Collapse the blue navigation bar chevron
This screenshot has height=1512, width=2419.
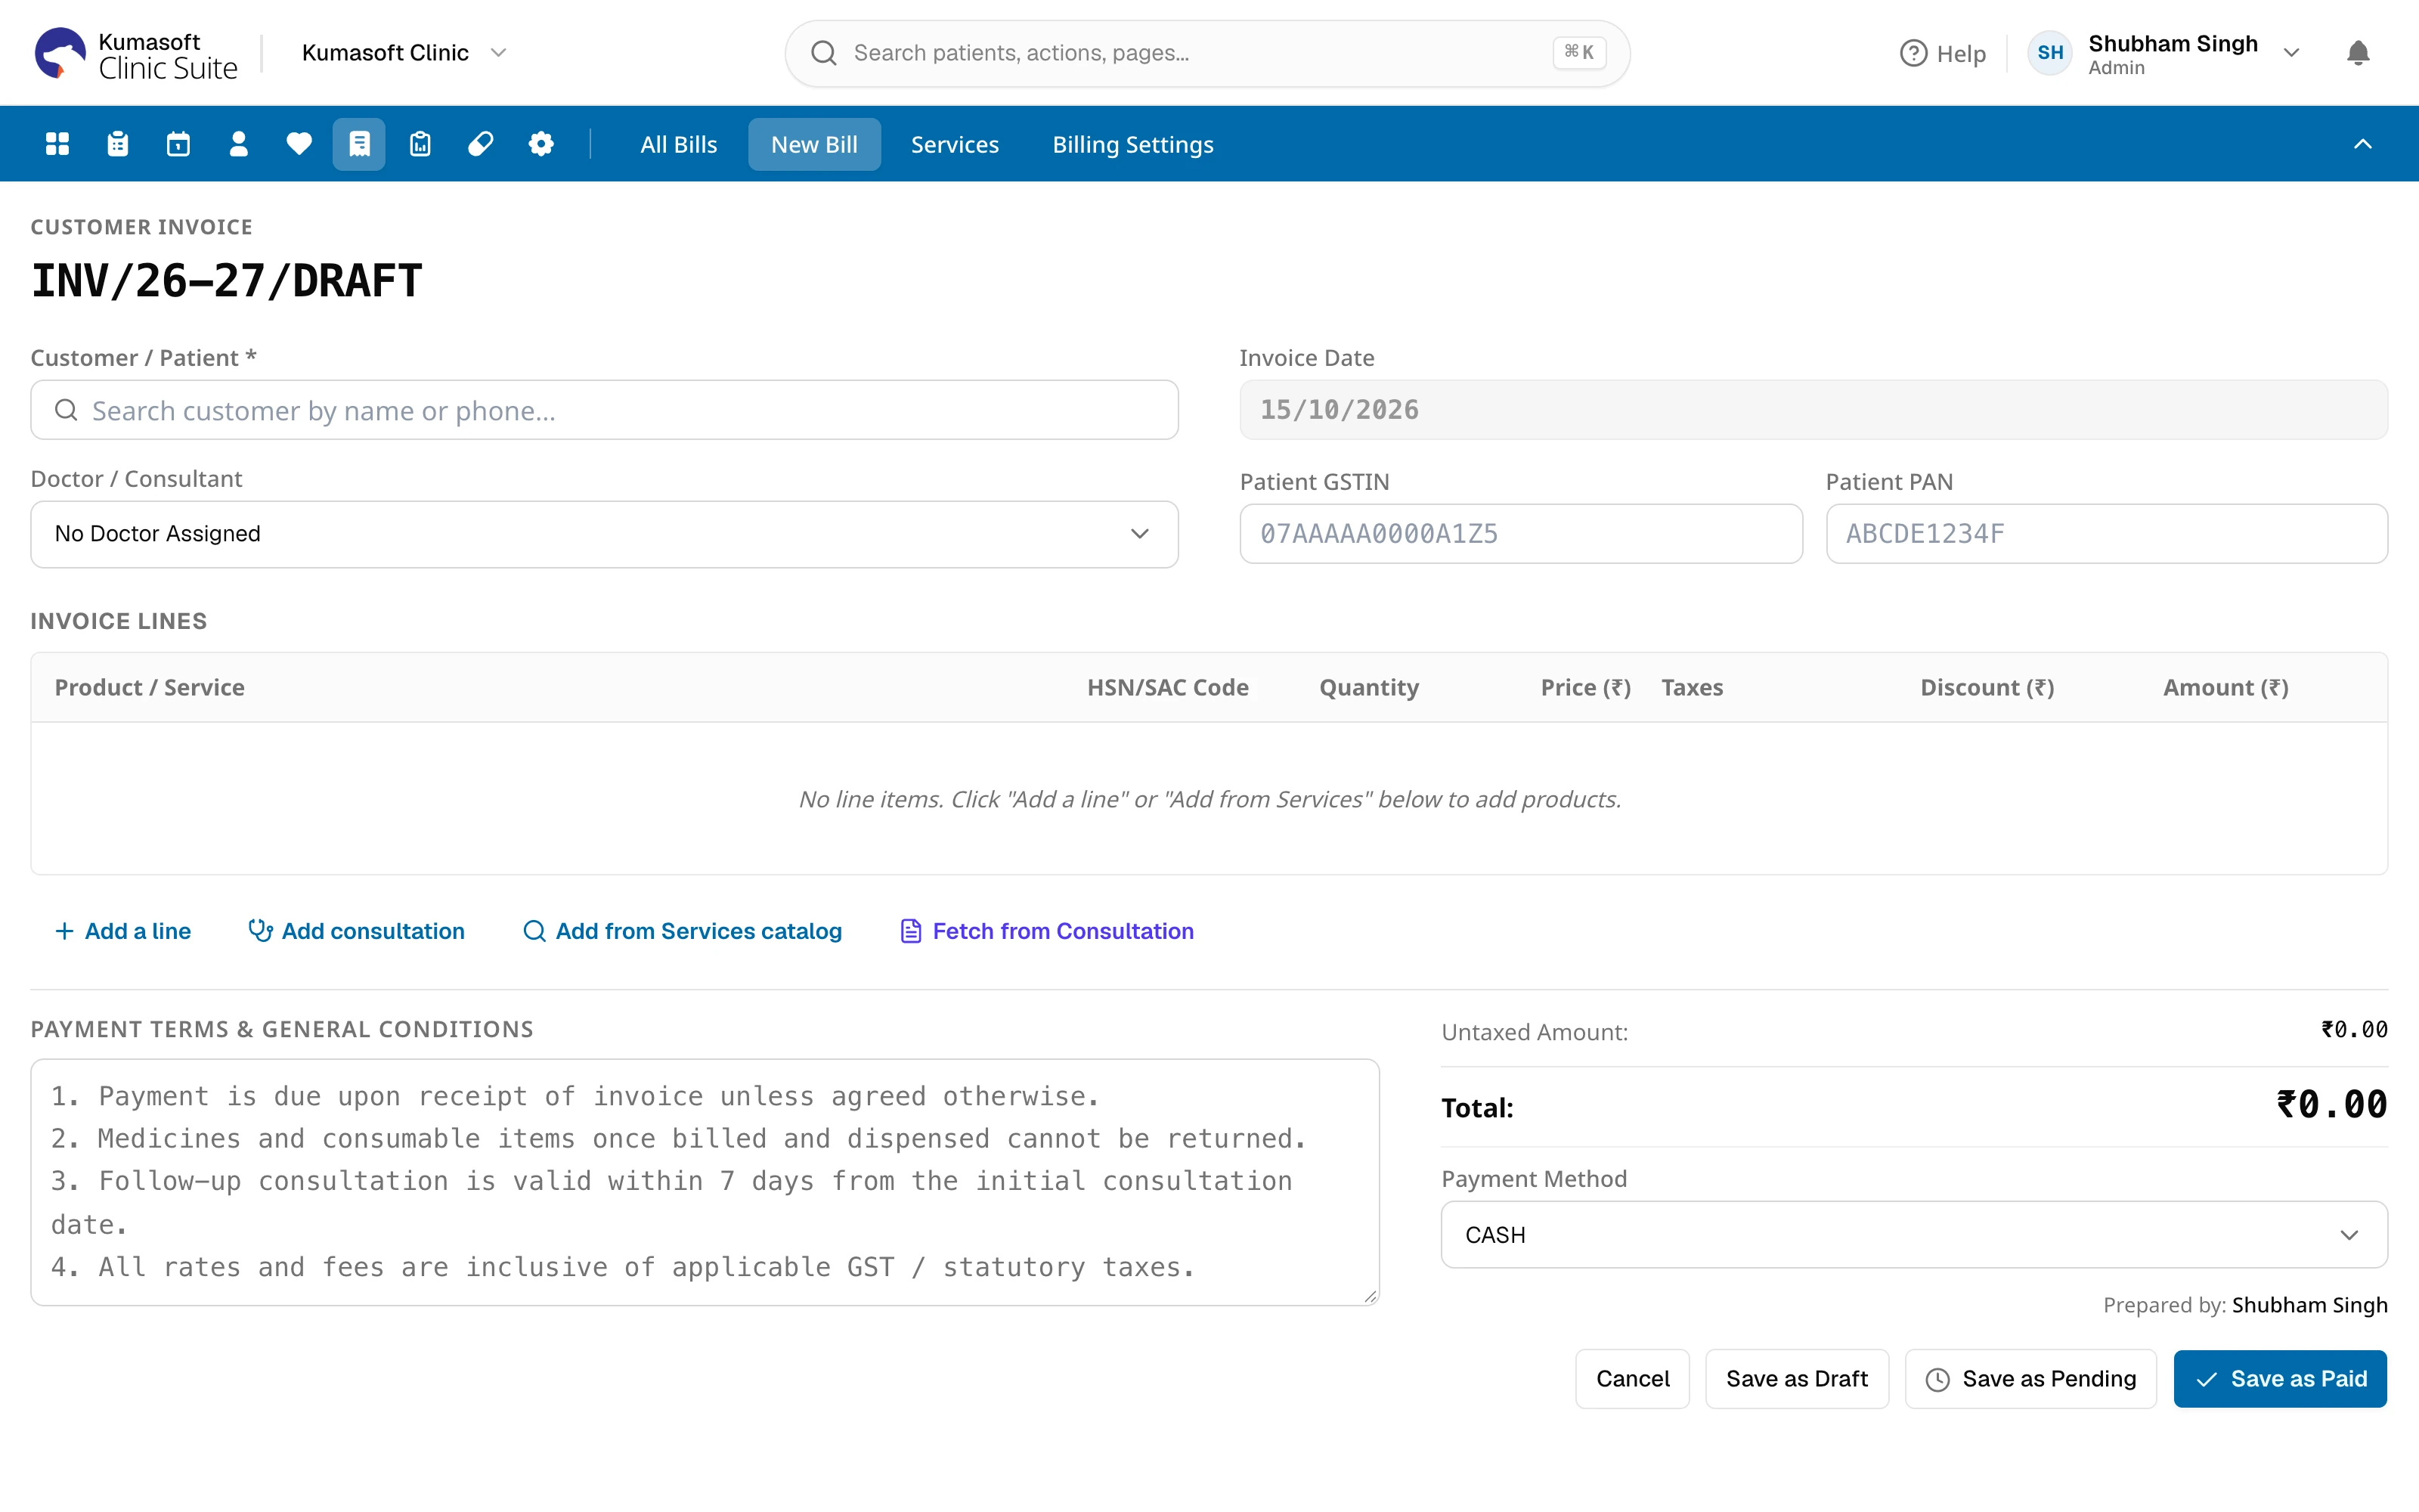click(x=2362, y=144)
